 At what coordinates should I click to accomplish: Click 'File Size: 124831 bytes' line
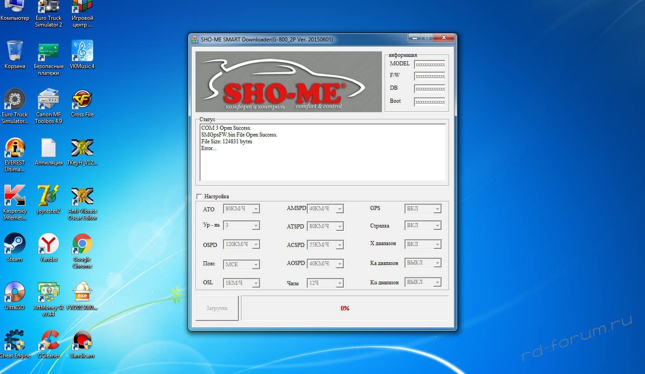pyautogui.click(x=227, y=141)
